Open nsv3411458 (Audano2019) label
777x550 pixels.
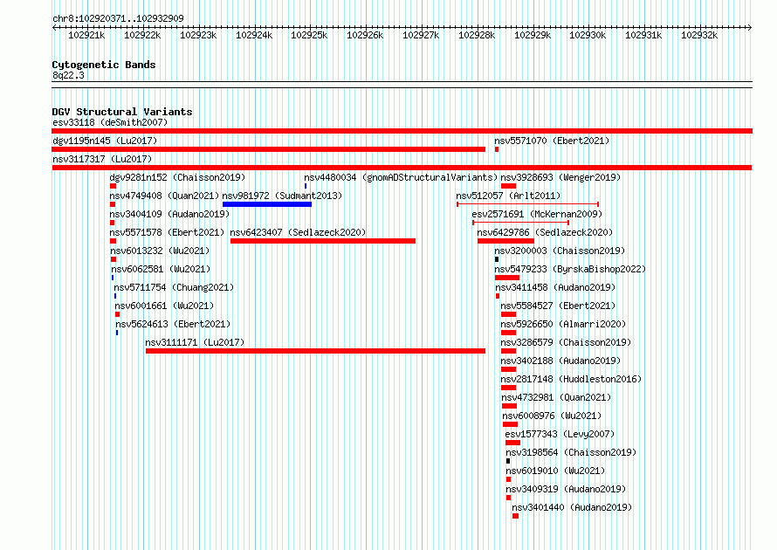[x=555, y=287]
